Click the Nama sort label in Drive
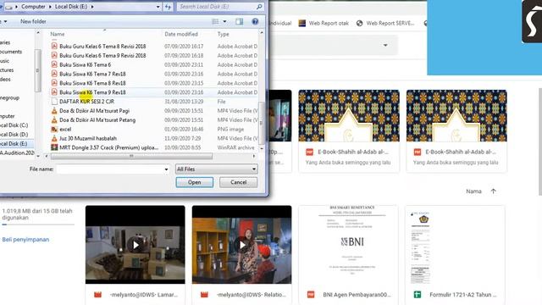542x305 pixels. point(473,191)
